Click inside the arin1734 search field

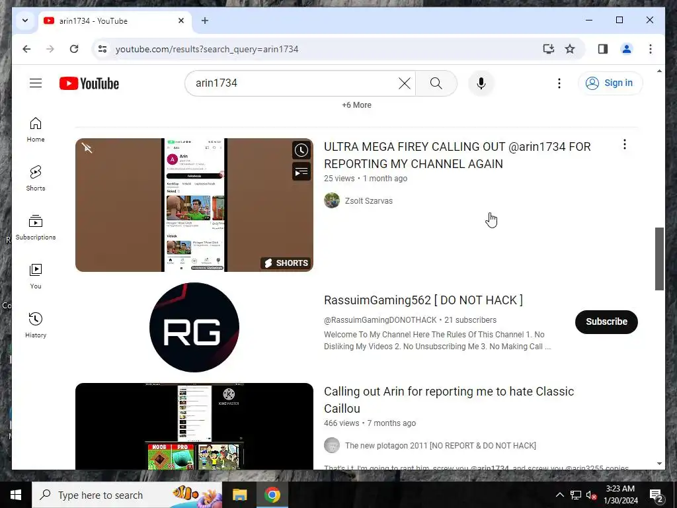[x=294, y=83]
